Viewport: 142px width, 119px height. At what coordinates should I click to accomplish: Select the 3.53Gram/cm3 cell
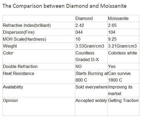click(90, 46)
